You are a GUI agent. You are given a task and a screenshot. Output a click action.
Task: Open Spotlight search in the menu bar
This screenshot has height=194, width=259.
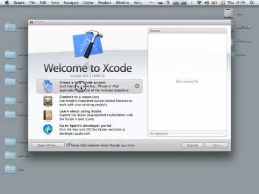pos(252,3)
